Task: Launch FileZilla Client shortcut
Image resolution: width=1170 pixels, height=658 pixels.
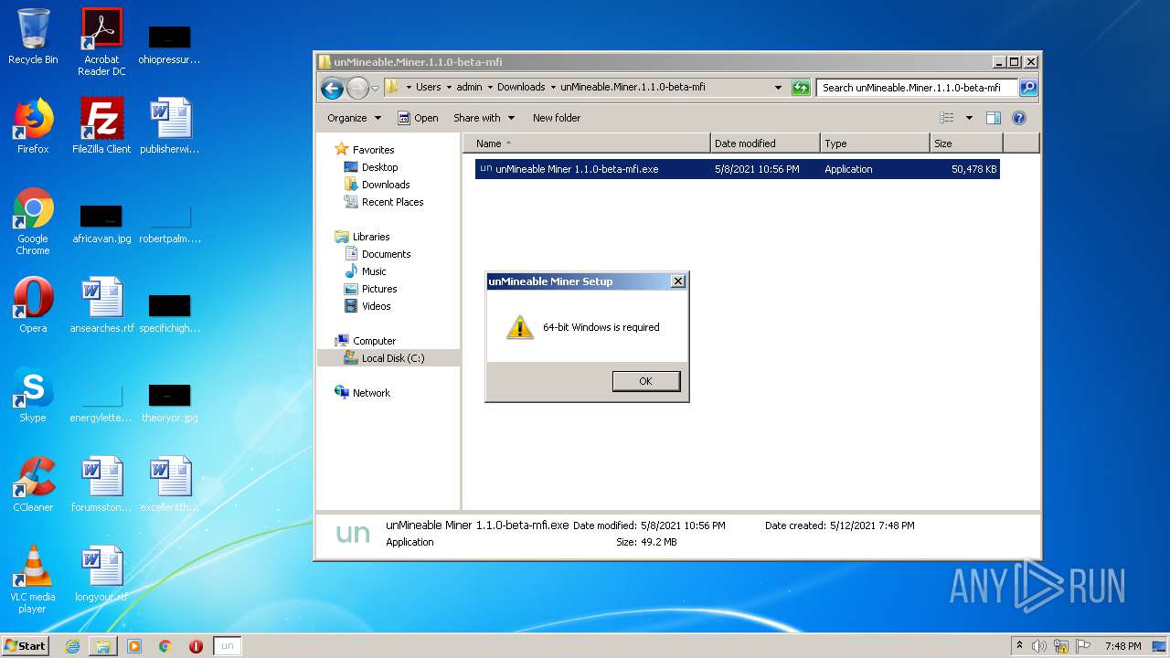Action: pyautogui.click(x=101, y=126)
